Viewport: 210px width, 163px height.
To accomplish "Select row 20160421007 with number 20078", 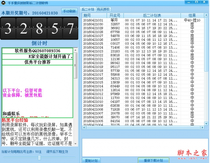I will [x=143, y=113].
